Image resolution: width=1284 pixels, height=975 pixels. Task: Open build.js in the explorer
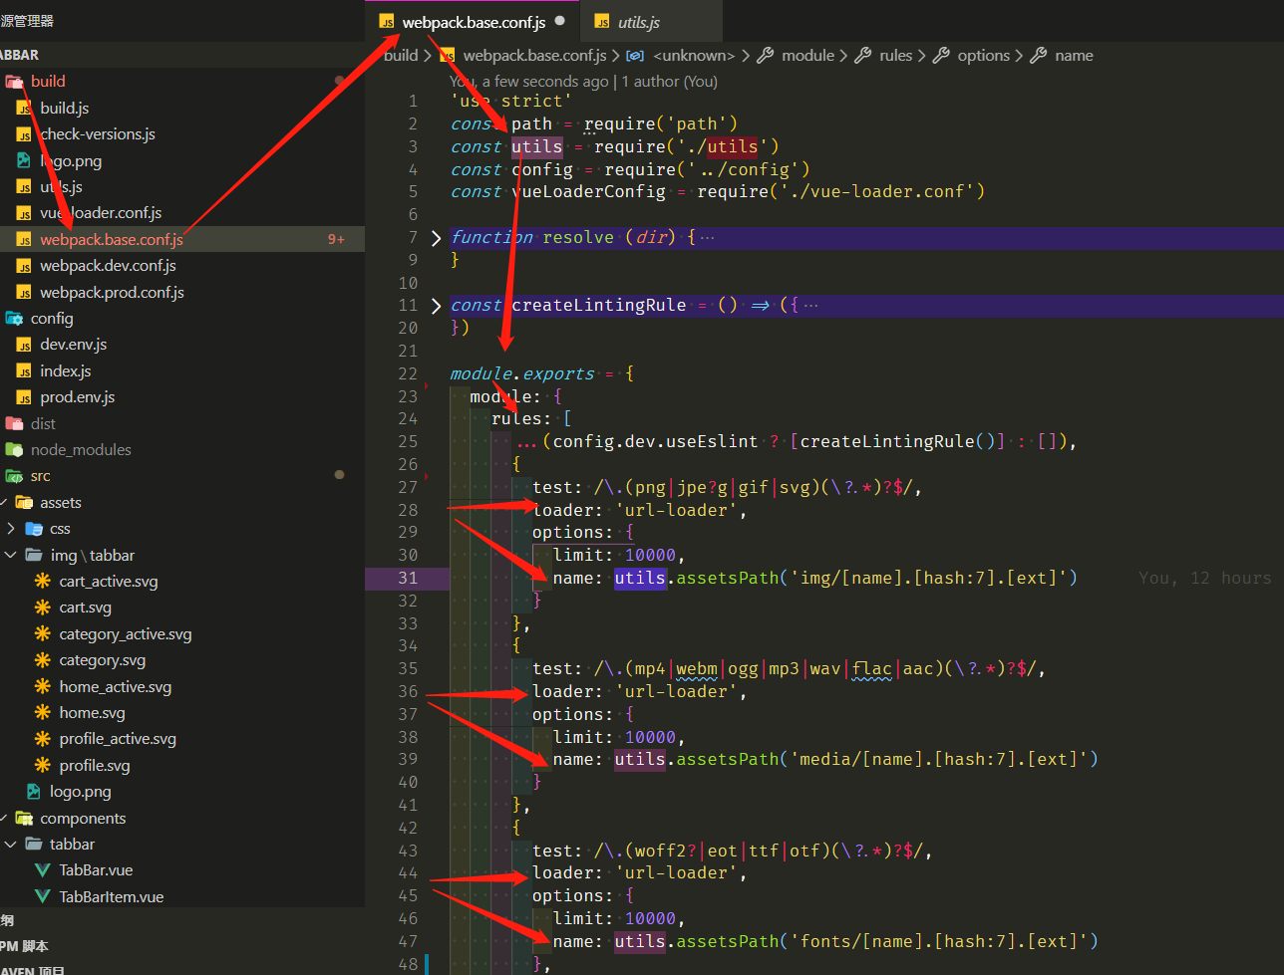tap(64, 108)
